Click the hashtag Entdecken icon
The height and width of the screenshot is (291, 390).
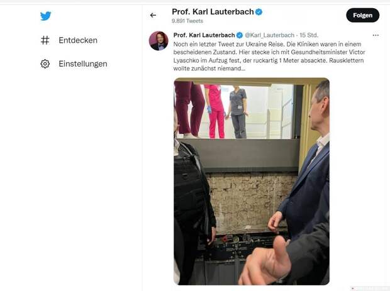pos(45,40)
